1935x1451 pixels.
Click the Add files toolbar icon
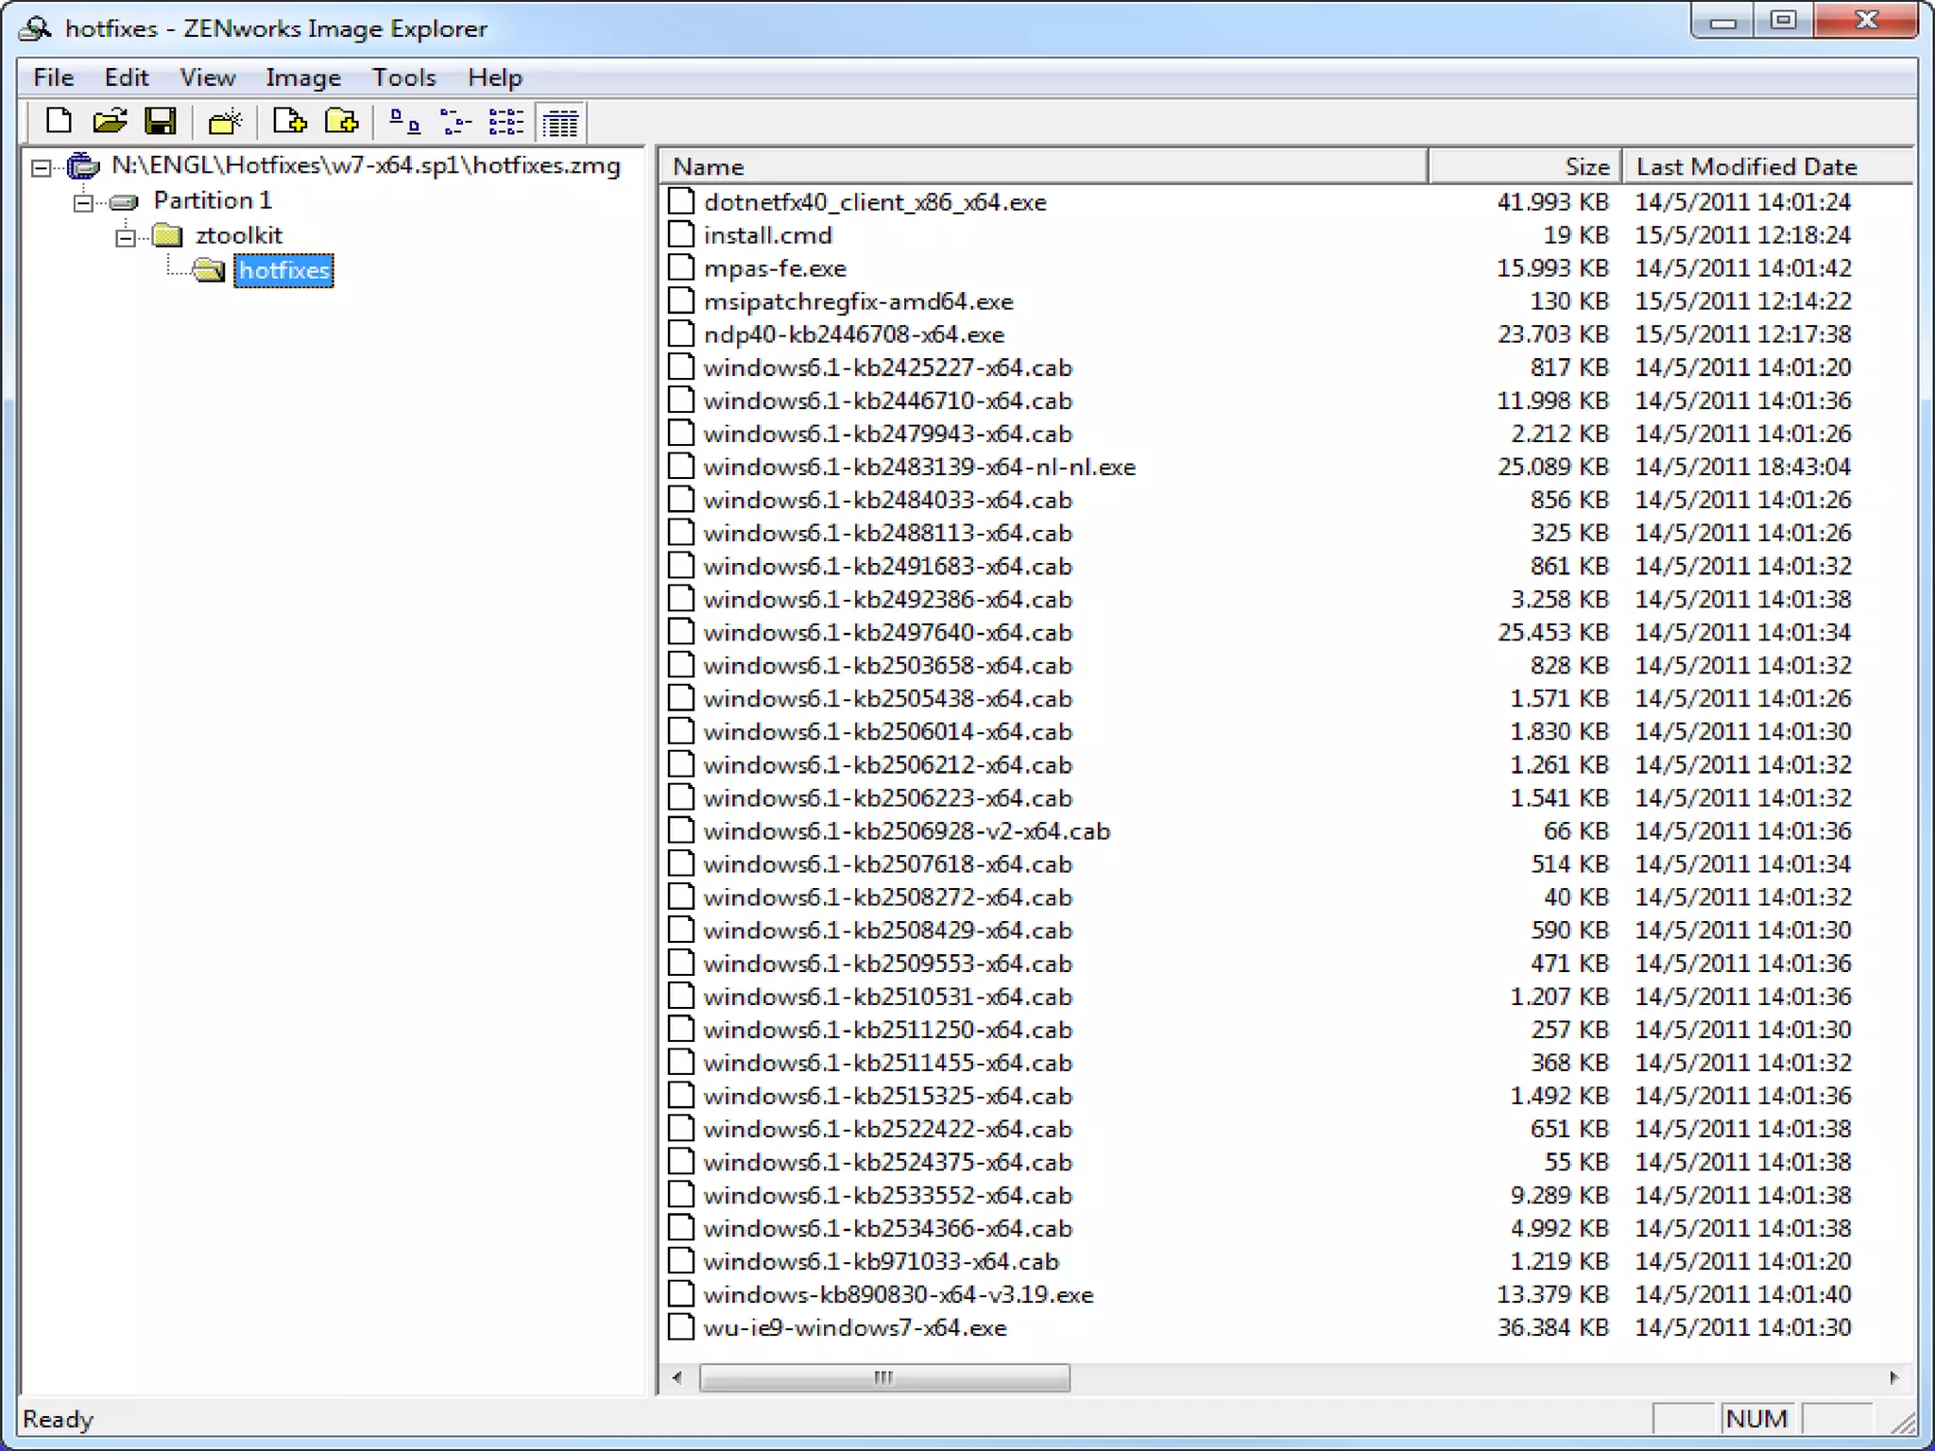(x=289, y=122)
